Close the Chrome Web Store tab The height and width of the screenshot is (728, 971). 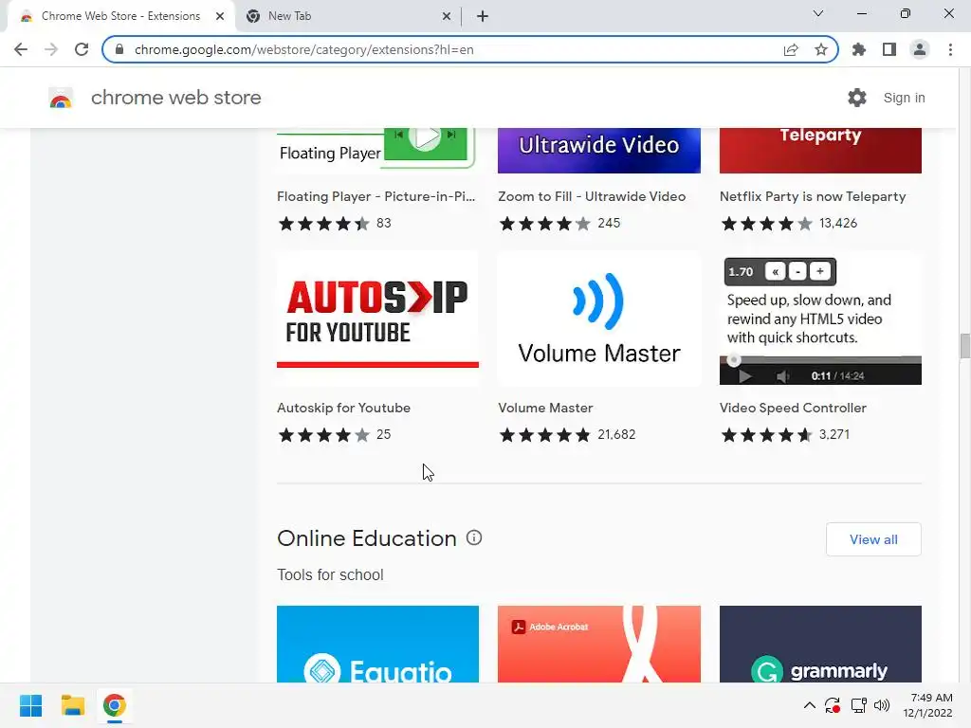click(220, 16)
